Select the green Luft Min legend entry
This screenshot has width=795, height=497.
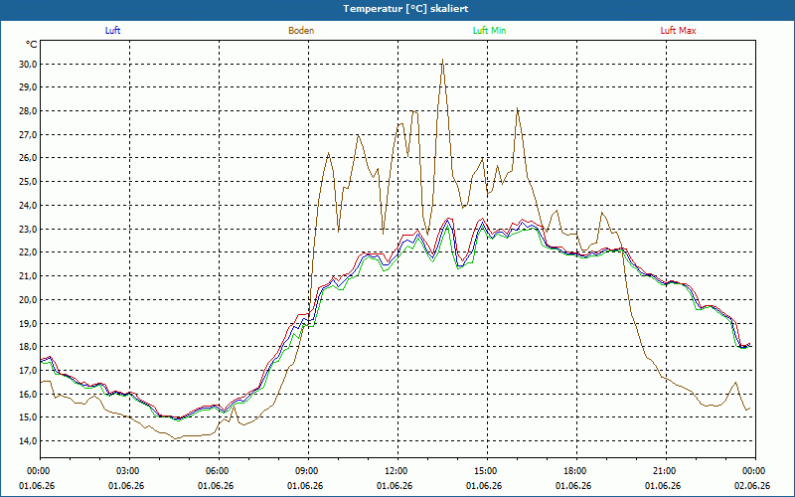click(489, 31)
